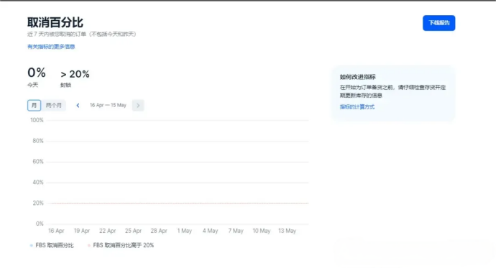Click the 下载报告 button
The height and width of the screenshot is (271, 496).
point(438,23)
